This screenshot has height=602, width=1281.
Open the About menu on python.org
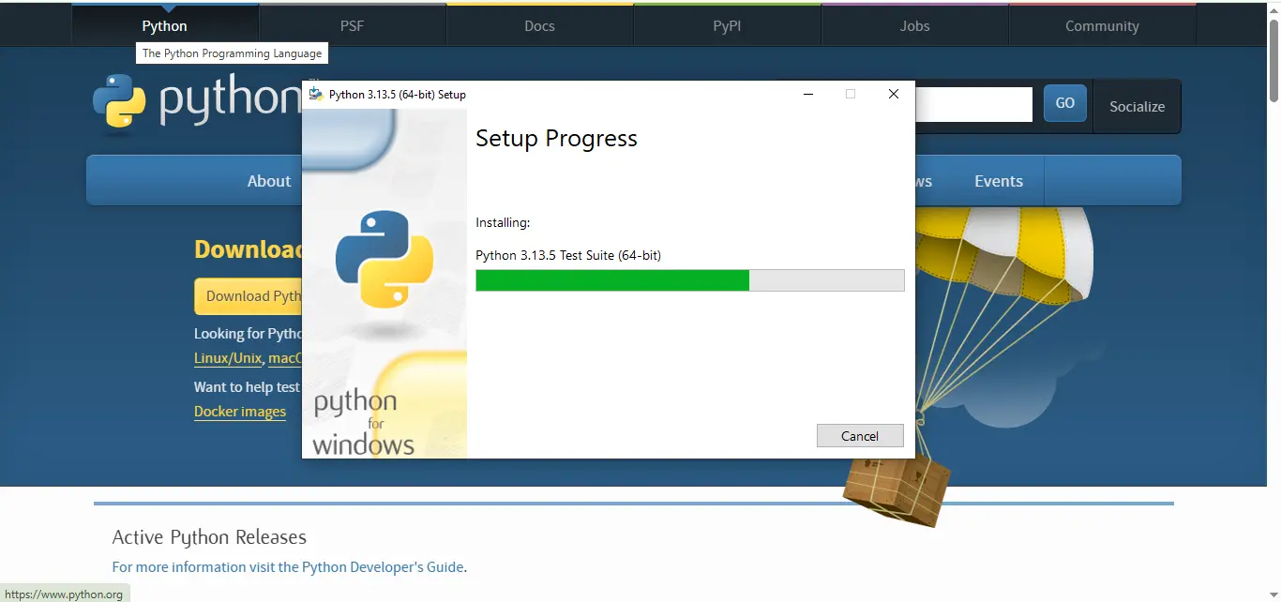pyautogui.click(x=269, y=181)
